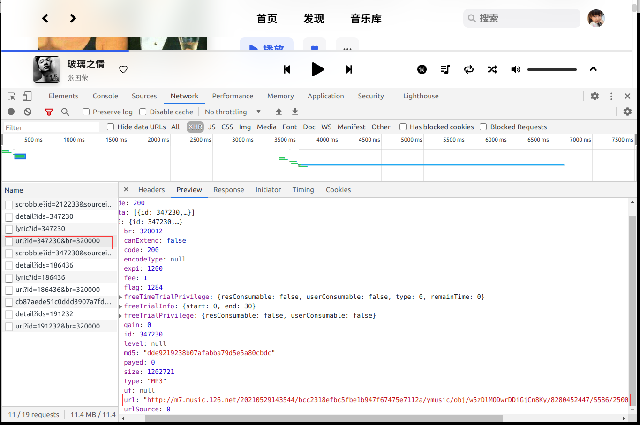Expand the freeTimeTrialPrivilege object

pos(120,296)
